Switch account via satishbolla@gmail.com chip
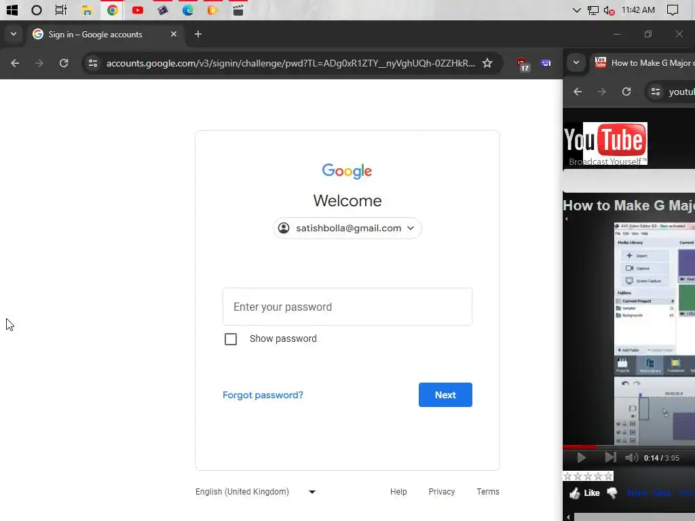695x521 pixels. pos(347,228)
